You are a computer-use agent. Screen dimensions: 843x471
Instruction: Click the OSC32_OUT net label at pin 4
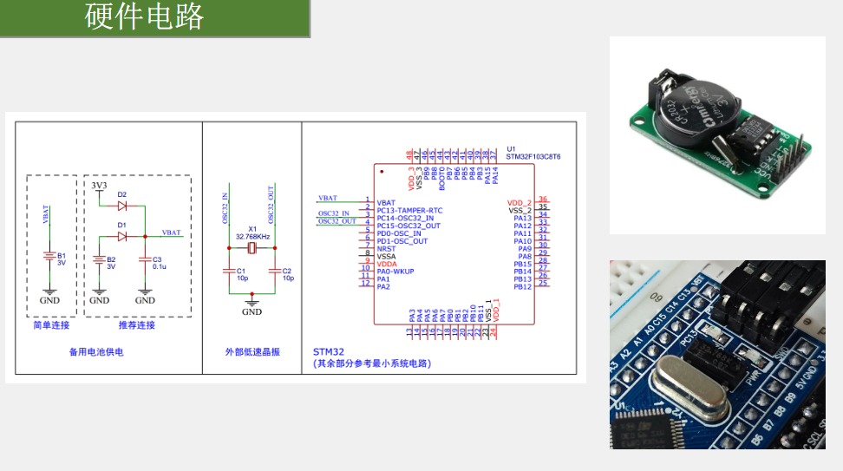tap(337, 221)
